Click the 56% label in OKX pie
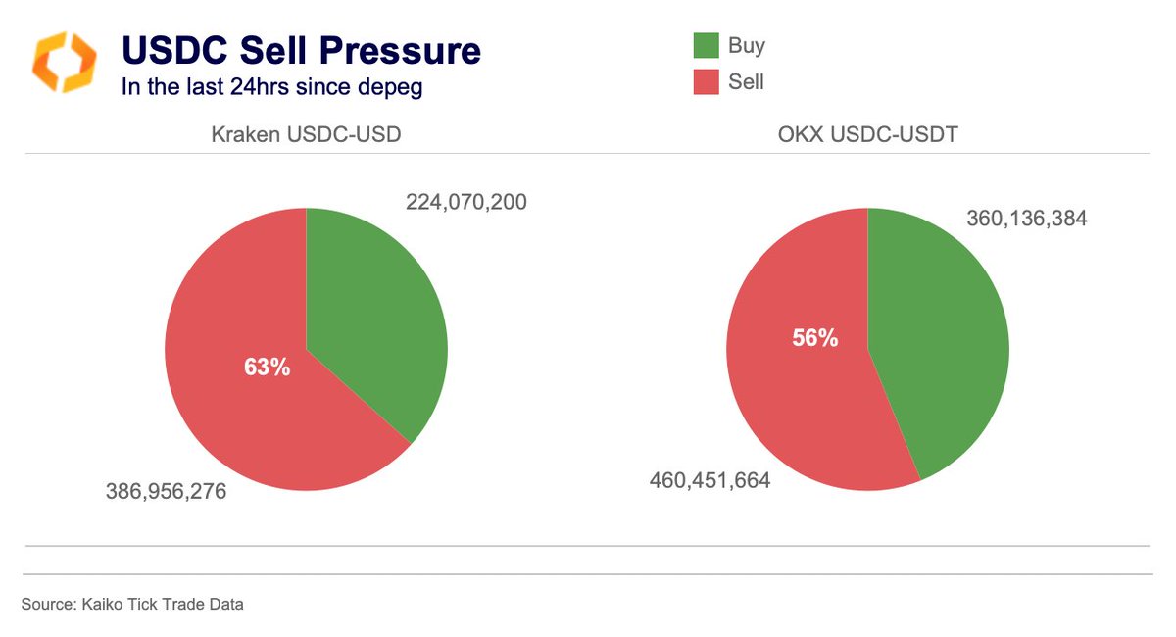 (x=815, y=338)
